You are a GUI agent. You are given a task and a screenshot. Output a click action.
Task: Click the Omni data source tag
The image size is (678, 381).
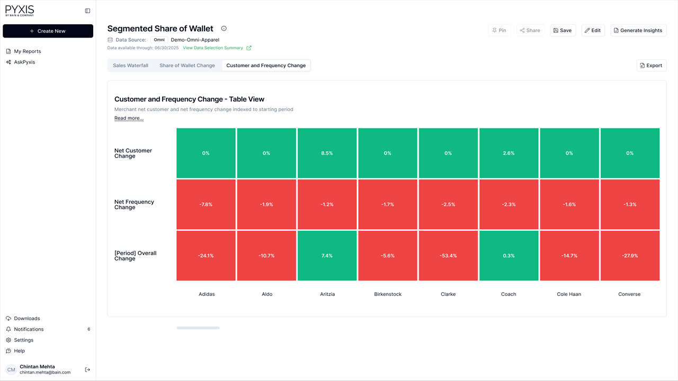click(159, 40)
